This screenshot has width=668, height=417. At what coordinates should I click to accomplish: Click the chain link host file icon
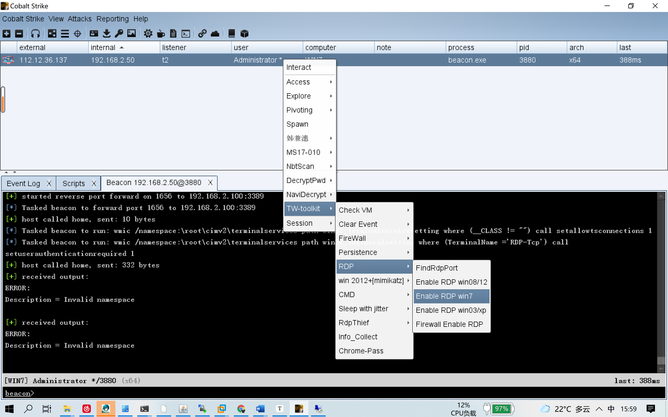[x=202, y=34]
